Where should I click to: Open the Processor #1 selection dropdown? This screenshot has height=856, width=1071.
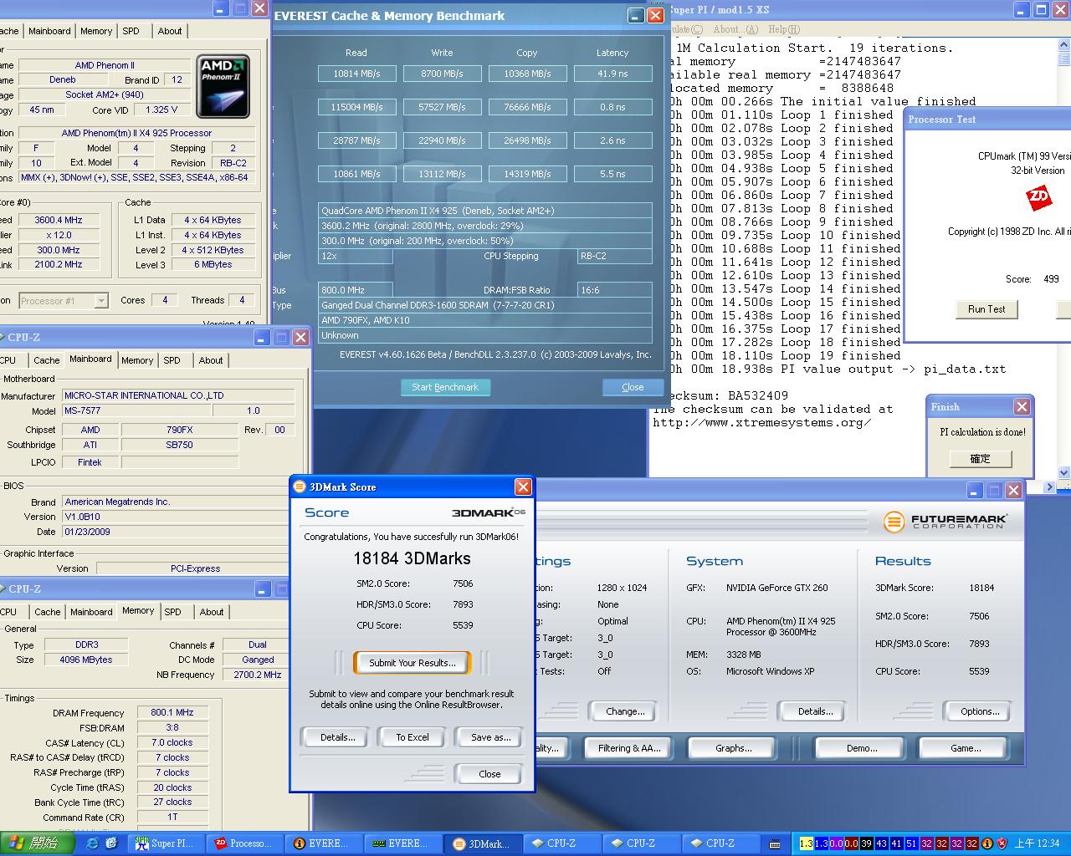tap(100, 301)
